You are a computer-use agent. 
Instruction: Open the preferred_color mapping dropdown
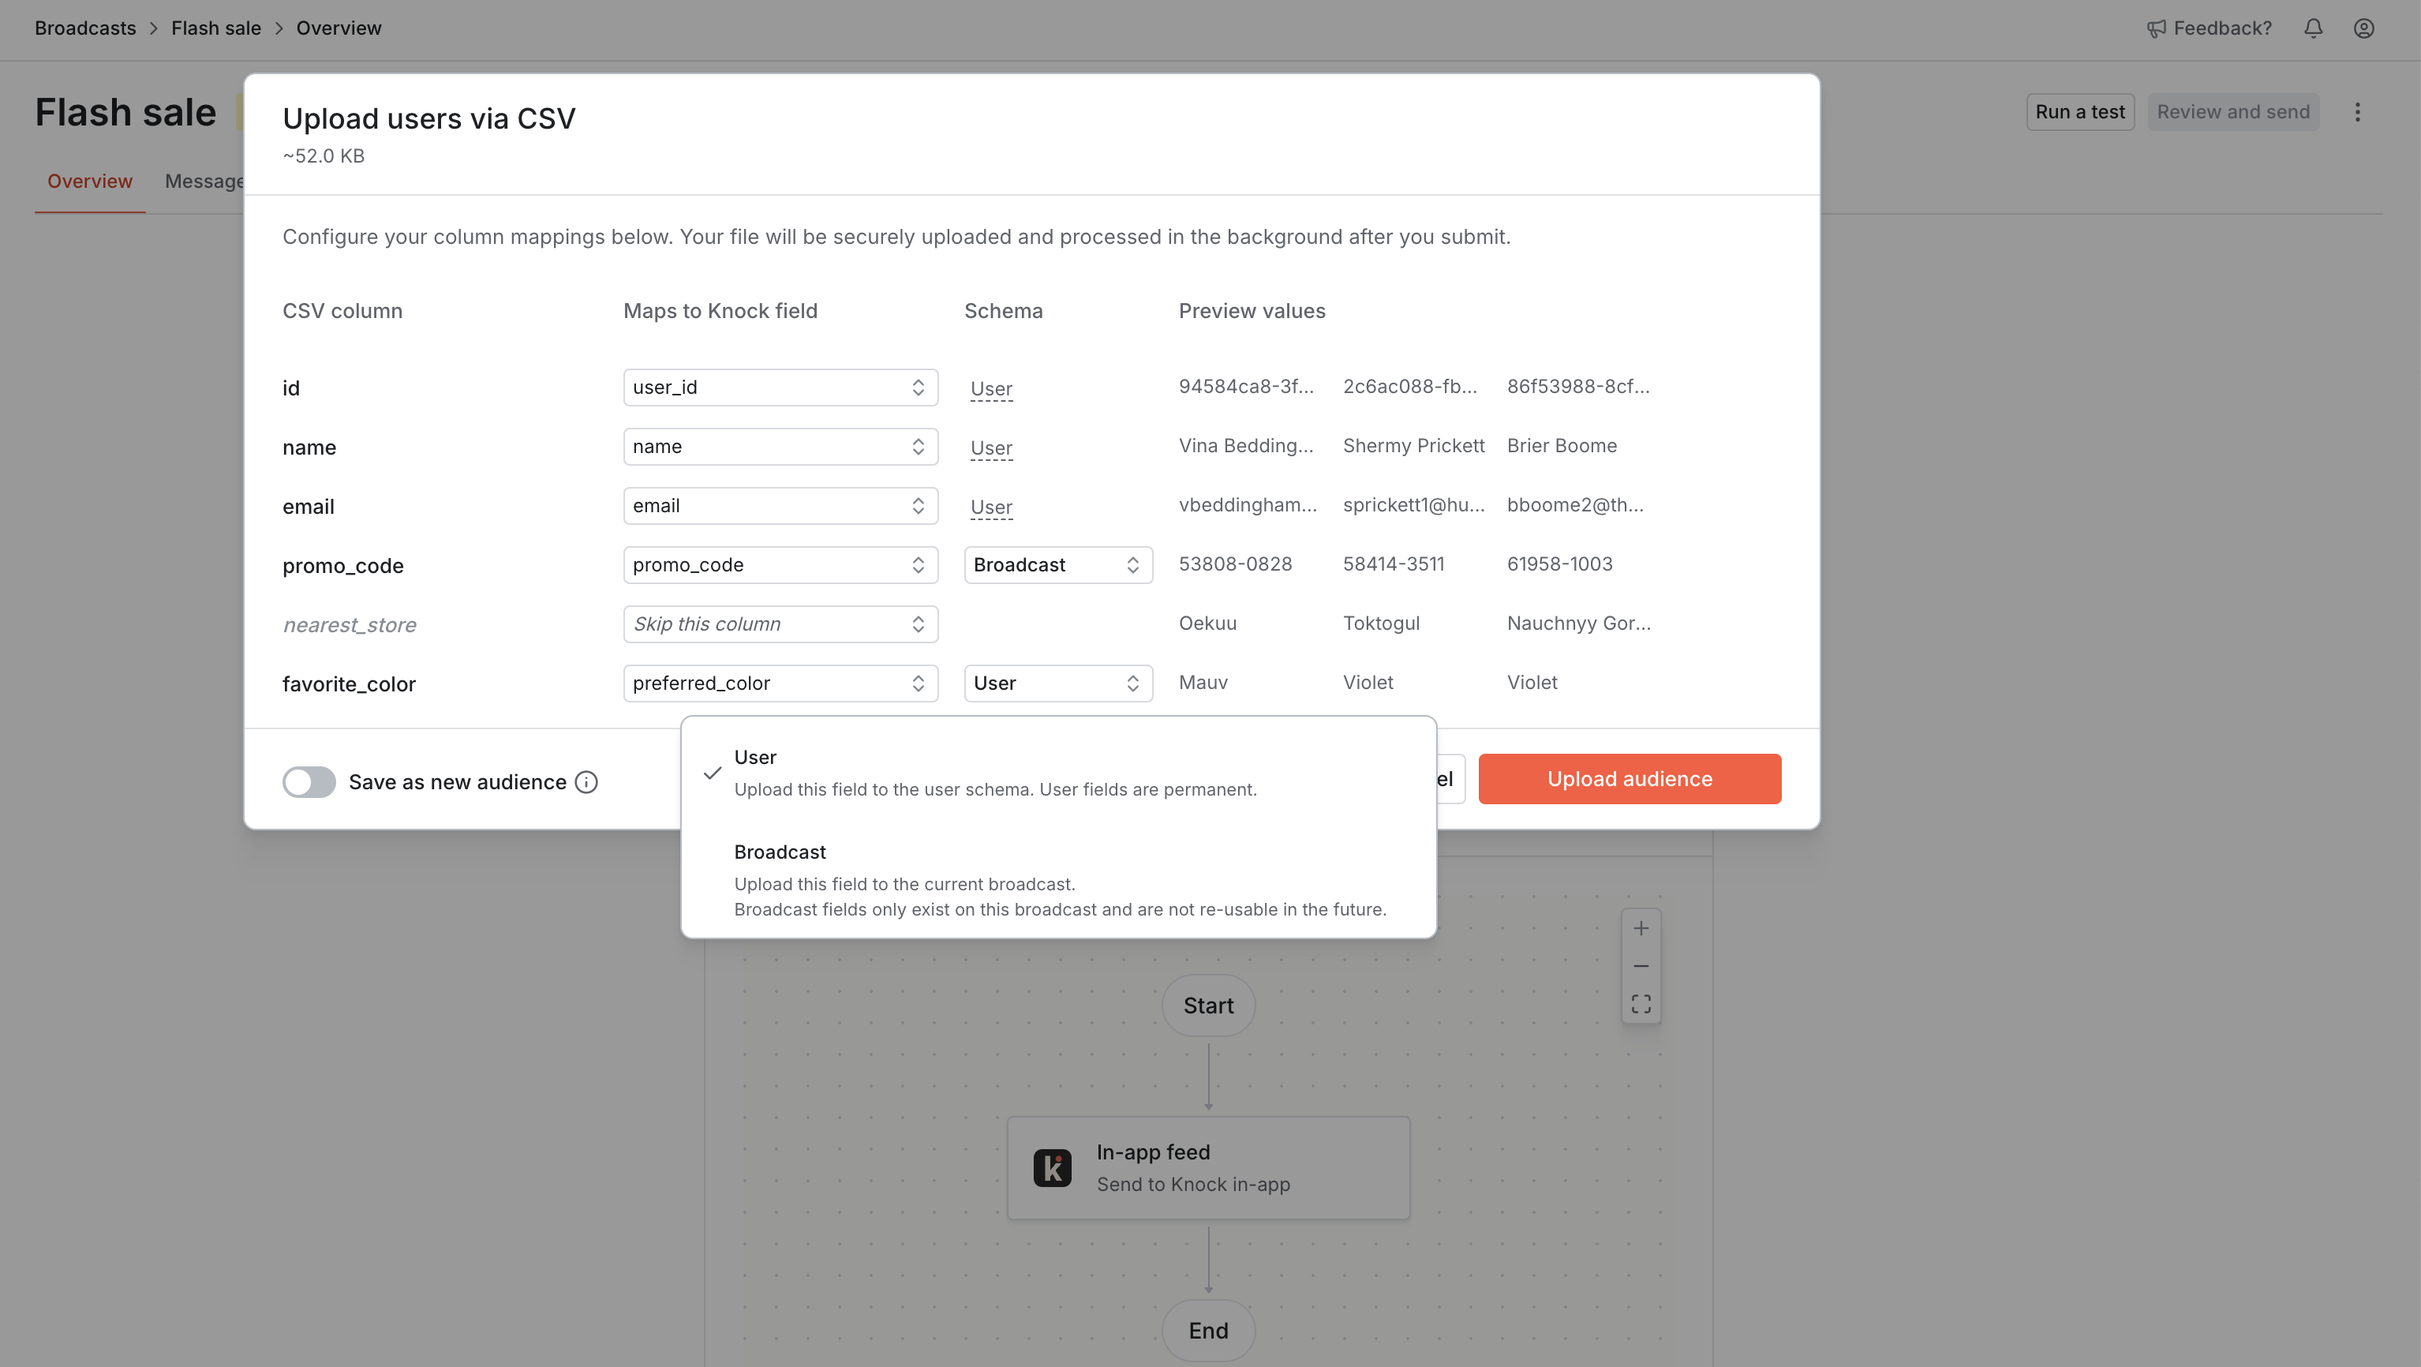(780, 683)
